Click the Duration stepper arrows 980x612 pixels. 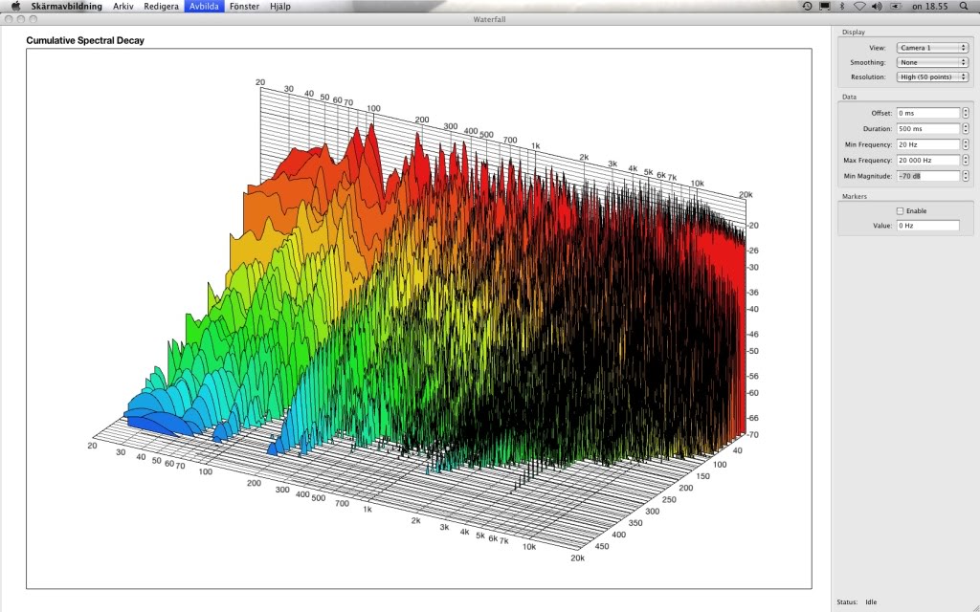coord(966,129)
